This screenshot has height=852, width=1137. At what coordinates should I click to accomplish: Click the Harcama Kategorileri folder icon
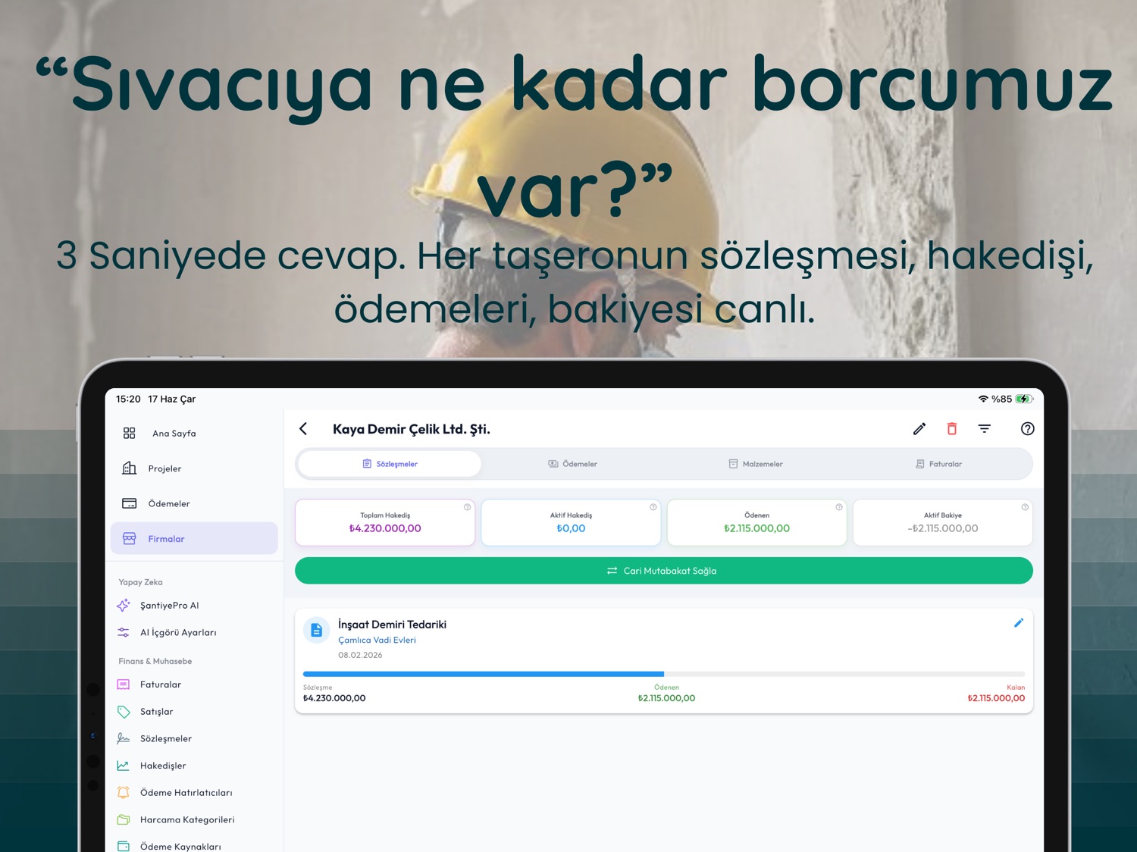[x=124, y=819]
